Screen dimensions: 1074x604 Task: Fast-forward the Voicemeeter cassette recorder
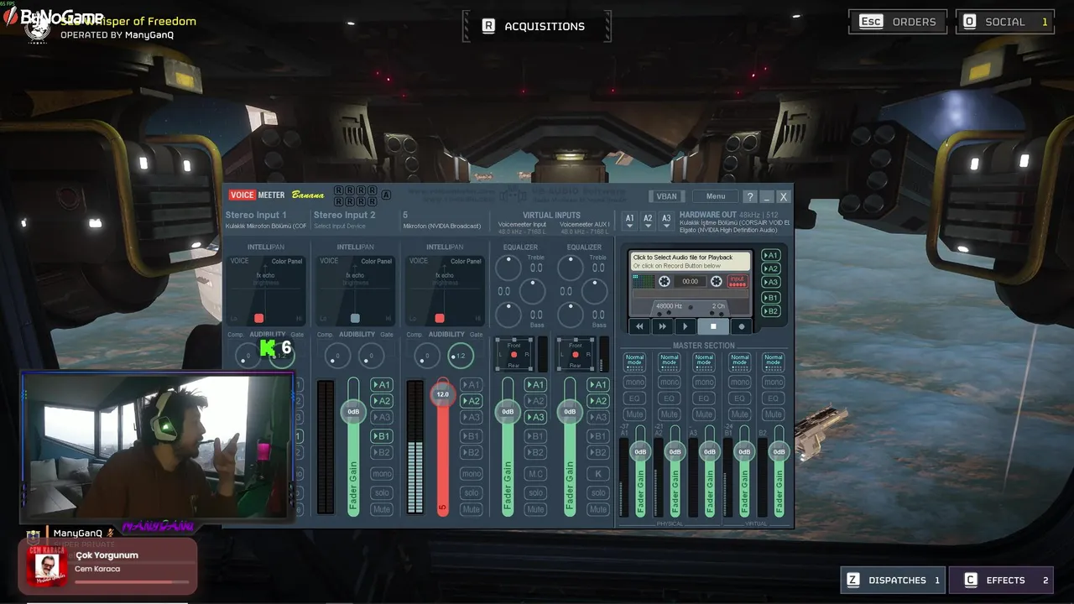point(663,326)
